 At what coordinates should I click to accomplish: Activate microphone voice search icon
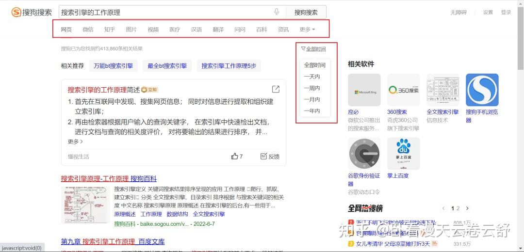click(x=277, y=12)
